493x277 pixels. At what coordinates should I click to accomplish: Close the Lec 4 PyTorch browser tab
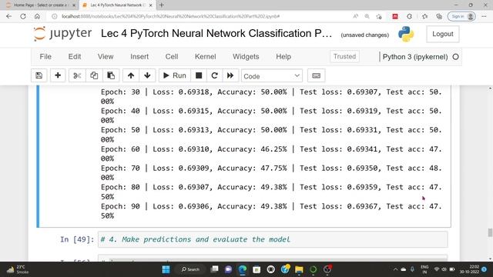click(151, 5)
